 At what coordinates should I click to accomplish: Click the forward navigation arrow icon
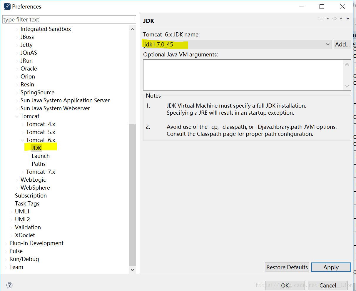coord(335,19)
